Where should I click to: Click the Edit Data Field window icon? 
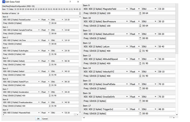3,2
